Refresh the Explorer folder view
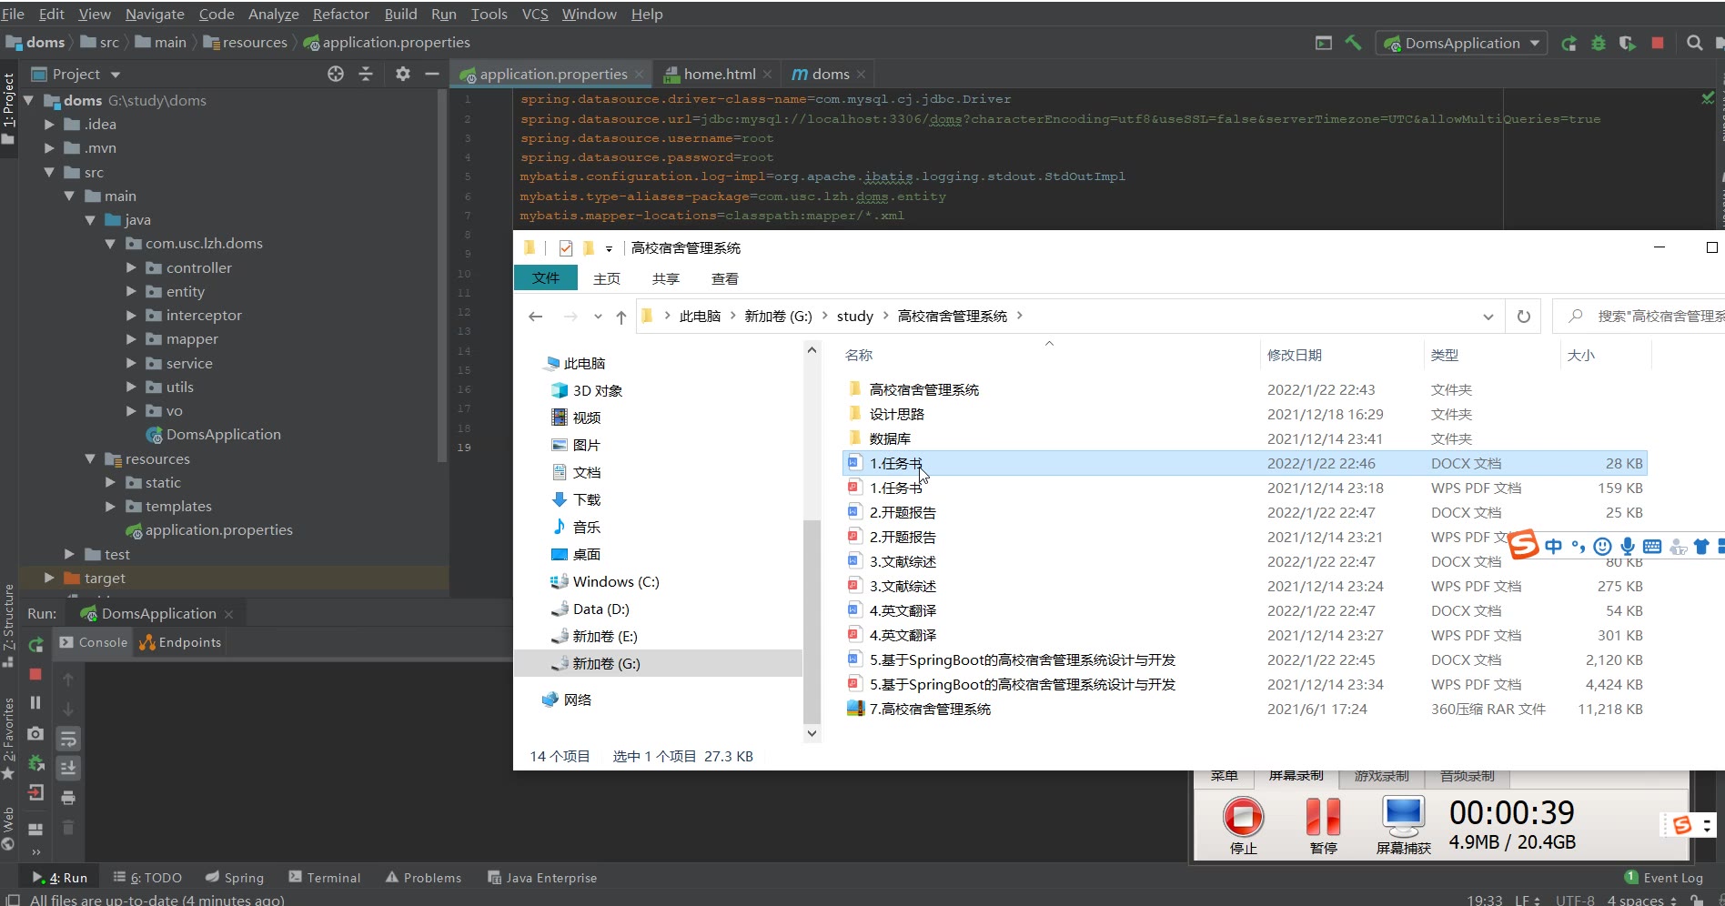Viewport: 1725px width, 906px height. (1524, 317)
